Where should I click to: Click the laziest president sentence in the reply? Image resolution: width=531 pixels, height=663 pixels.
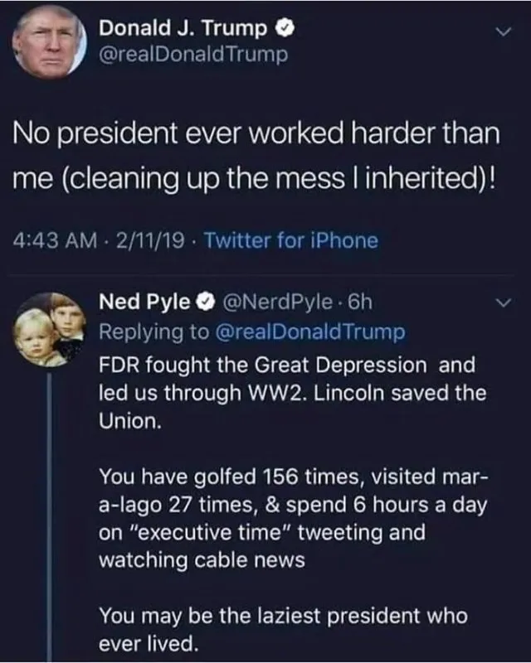pyautogui.click(x=282, y=628)
